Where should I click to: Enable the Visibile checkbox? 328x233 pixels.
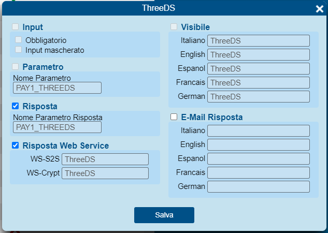tap(174, 27)
